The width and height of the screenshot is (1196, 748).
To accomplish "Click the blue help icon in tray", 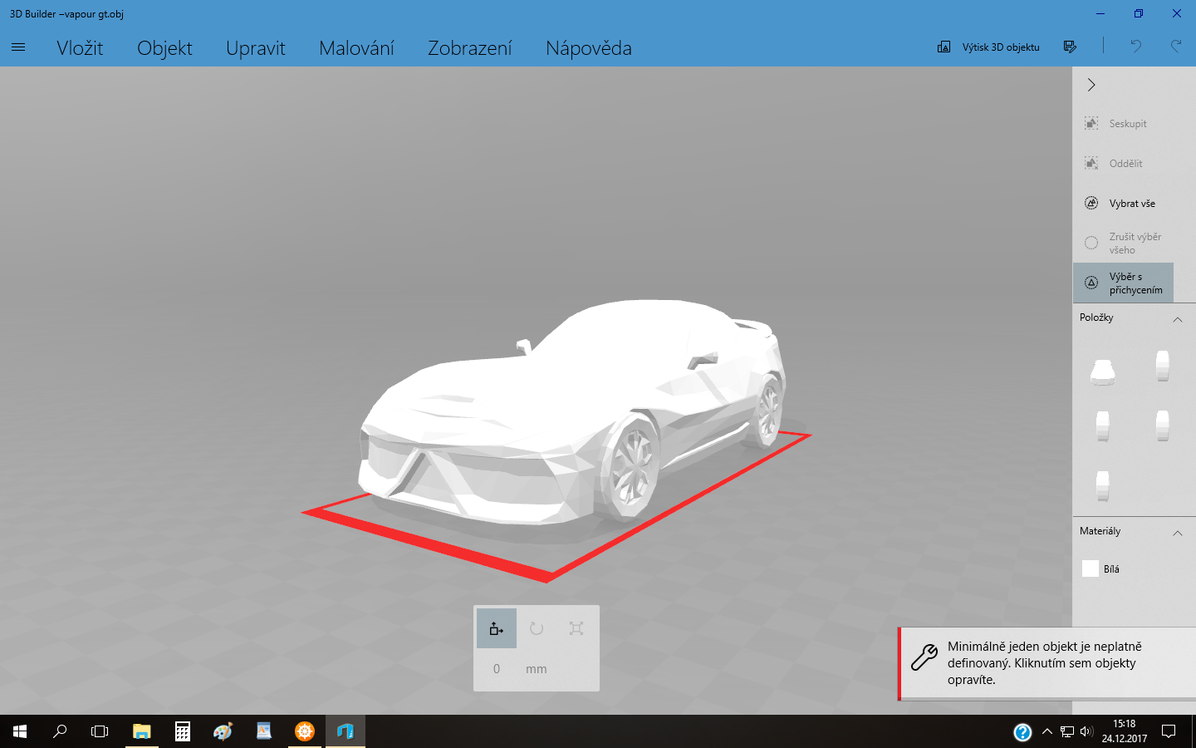I will 1022,731.
